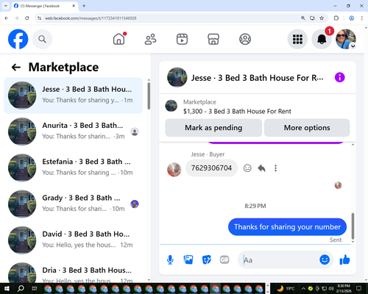Select the Grady conversation

(x=74, y=204)
